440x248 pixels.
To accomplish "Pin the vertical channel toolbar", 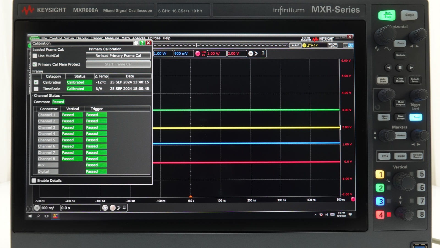I will pyautogui.click(x=263, y=53).
